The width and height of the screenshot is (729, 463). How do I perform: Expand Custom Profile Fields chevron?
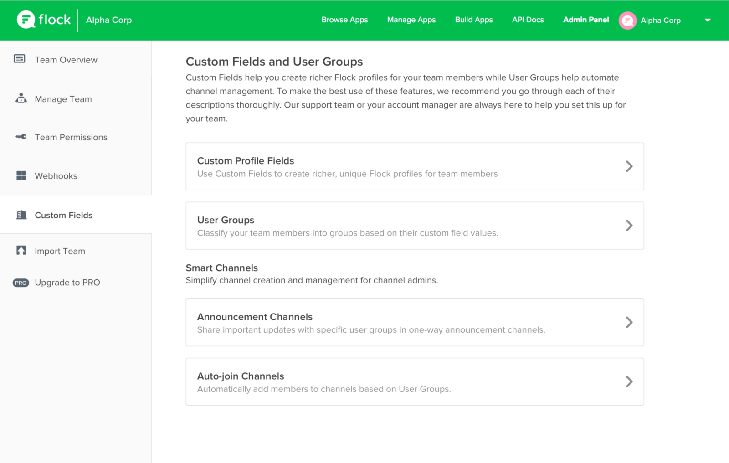click(629, 166)
